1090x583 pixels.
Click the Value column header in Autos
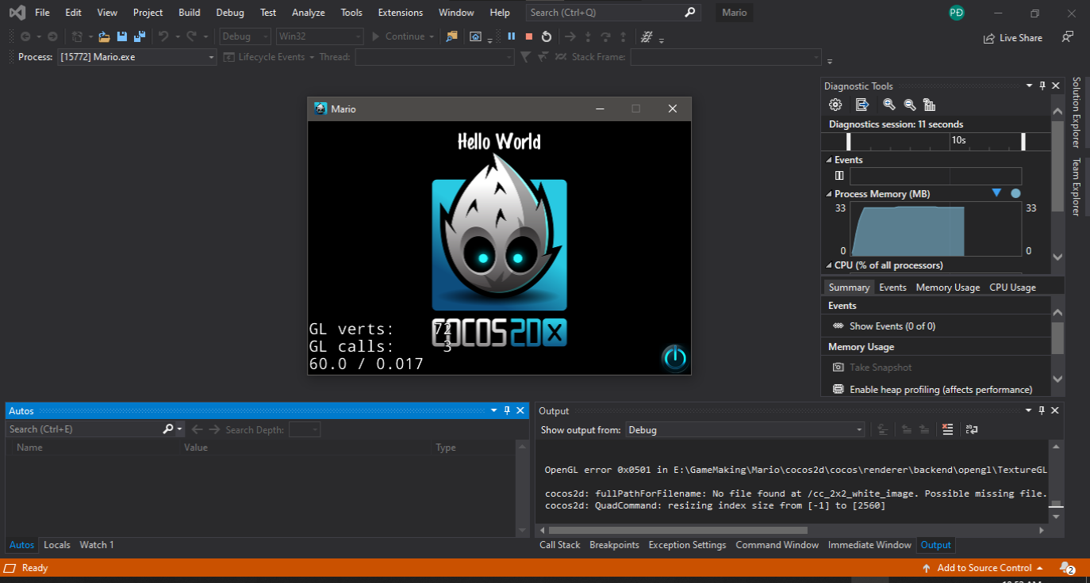[x=196, y=448]
